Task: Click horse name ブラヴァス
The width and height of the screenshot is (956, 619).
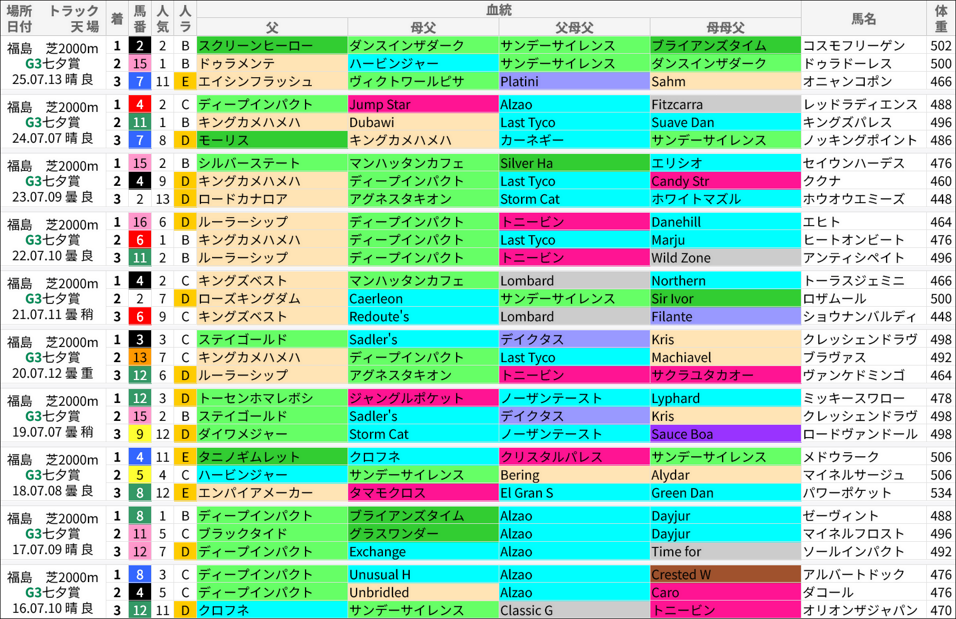Action: (x=835, y=358)
